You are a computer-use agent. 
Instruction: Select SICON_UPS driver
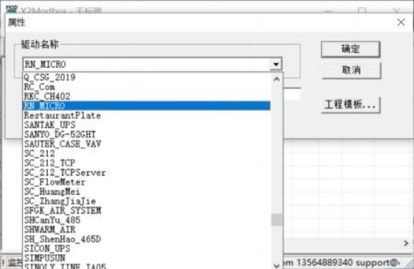tap(147, 248)
